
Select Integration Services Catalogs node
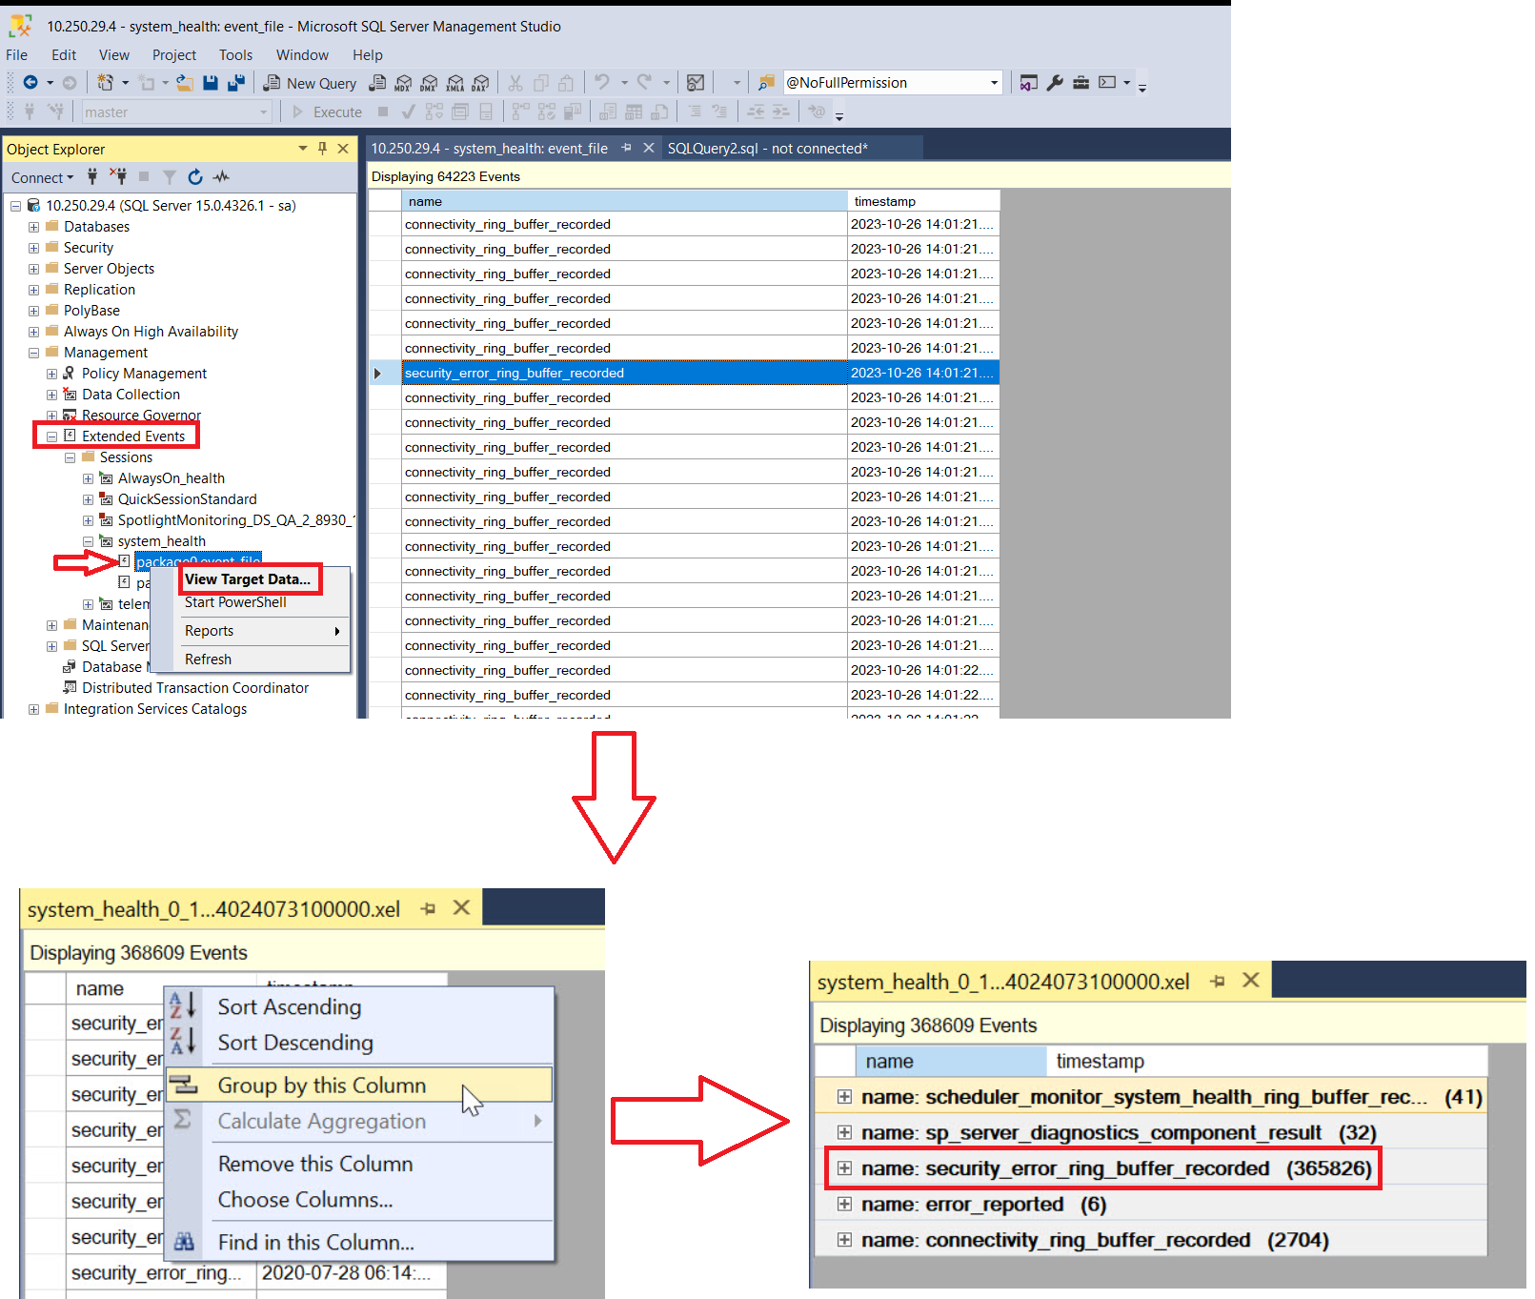[154, 709]
